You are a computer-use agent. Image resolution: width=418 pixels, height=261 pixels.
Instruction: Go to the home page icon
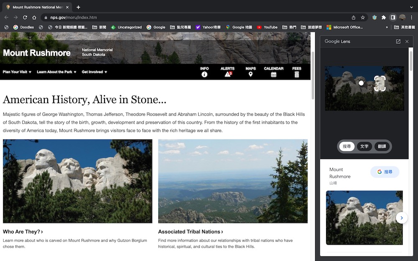pos(34,17)
